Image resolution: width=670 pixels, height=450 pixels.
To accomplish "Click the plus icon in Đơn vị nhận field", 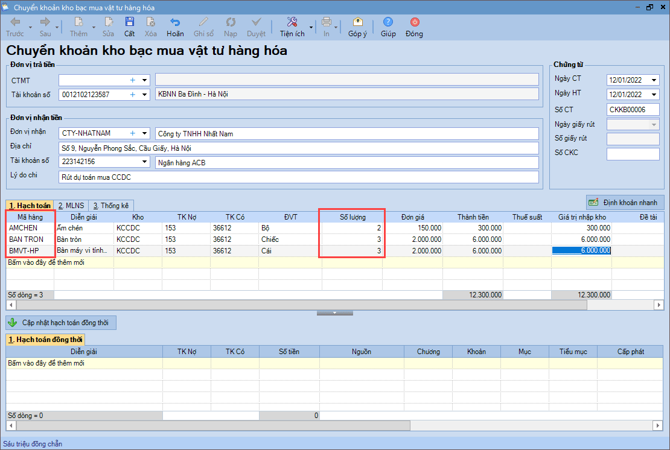I will click(x=132, y=133).
